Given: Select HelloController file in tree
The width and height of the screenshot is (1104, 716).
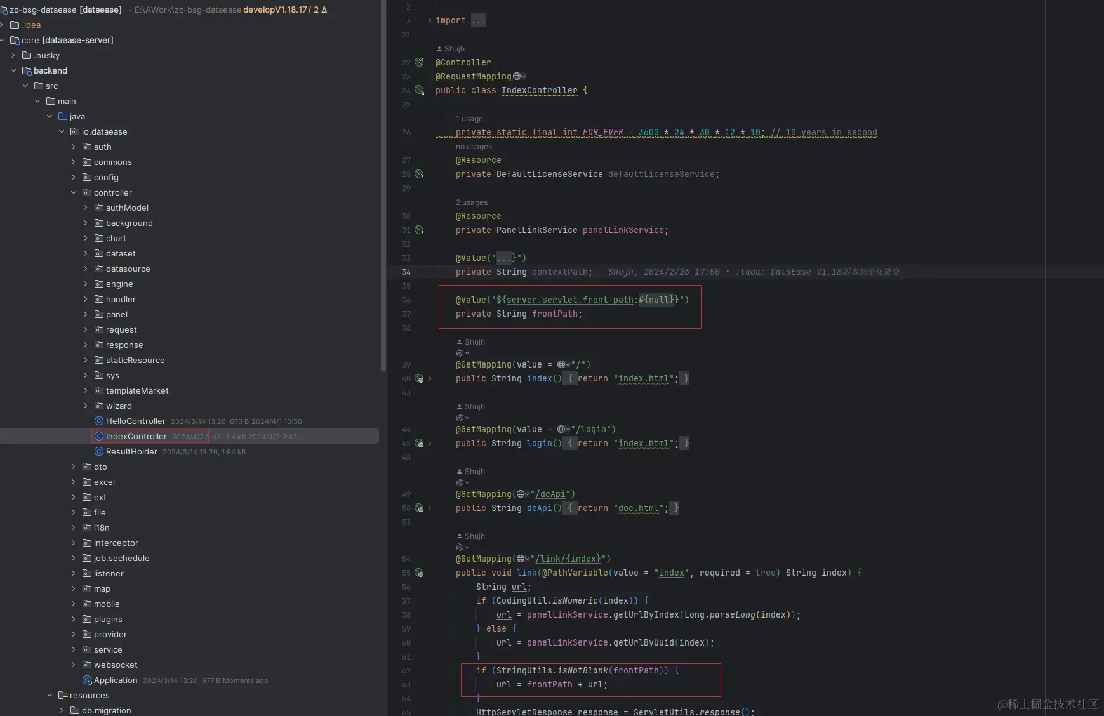Looking at the screenshot, I should point(189,421).
